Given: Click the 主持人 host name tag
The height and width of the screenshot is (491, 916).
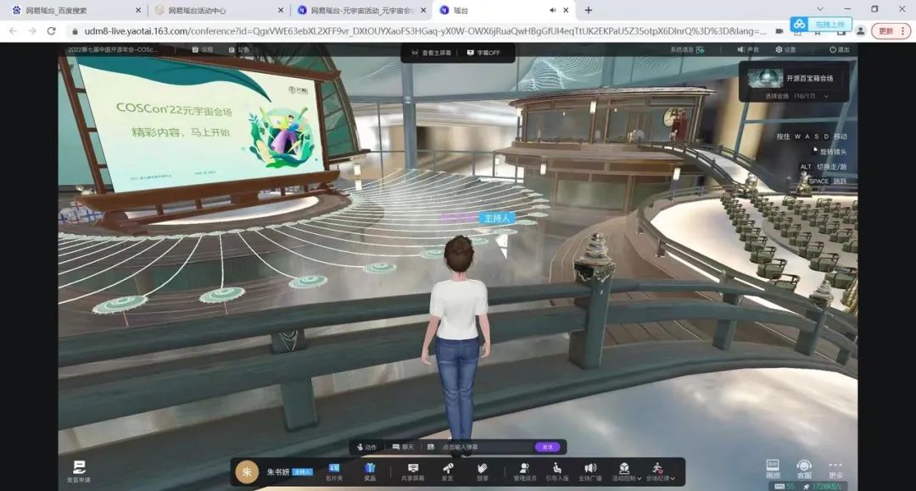Looking at the screenshot, I should 496,218.
